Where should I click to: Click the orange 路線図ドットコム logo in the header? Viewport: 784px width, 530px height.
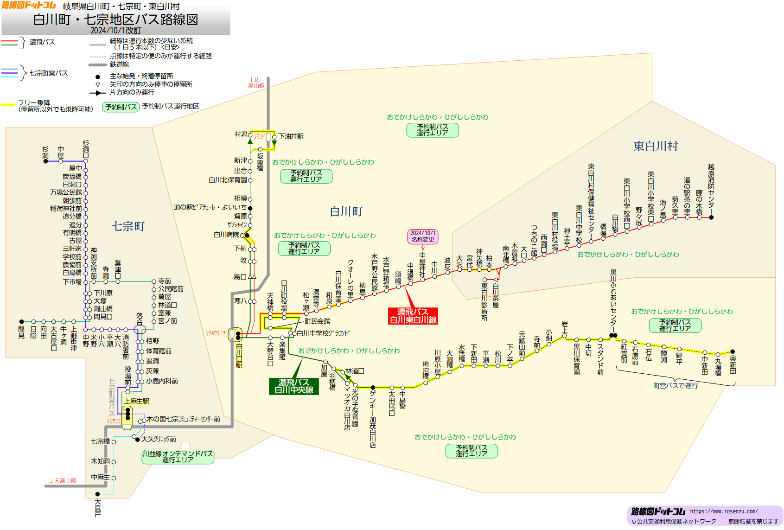click(28, 5)
